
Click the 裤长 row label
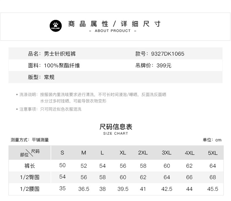[30, 166]
